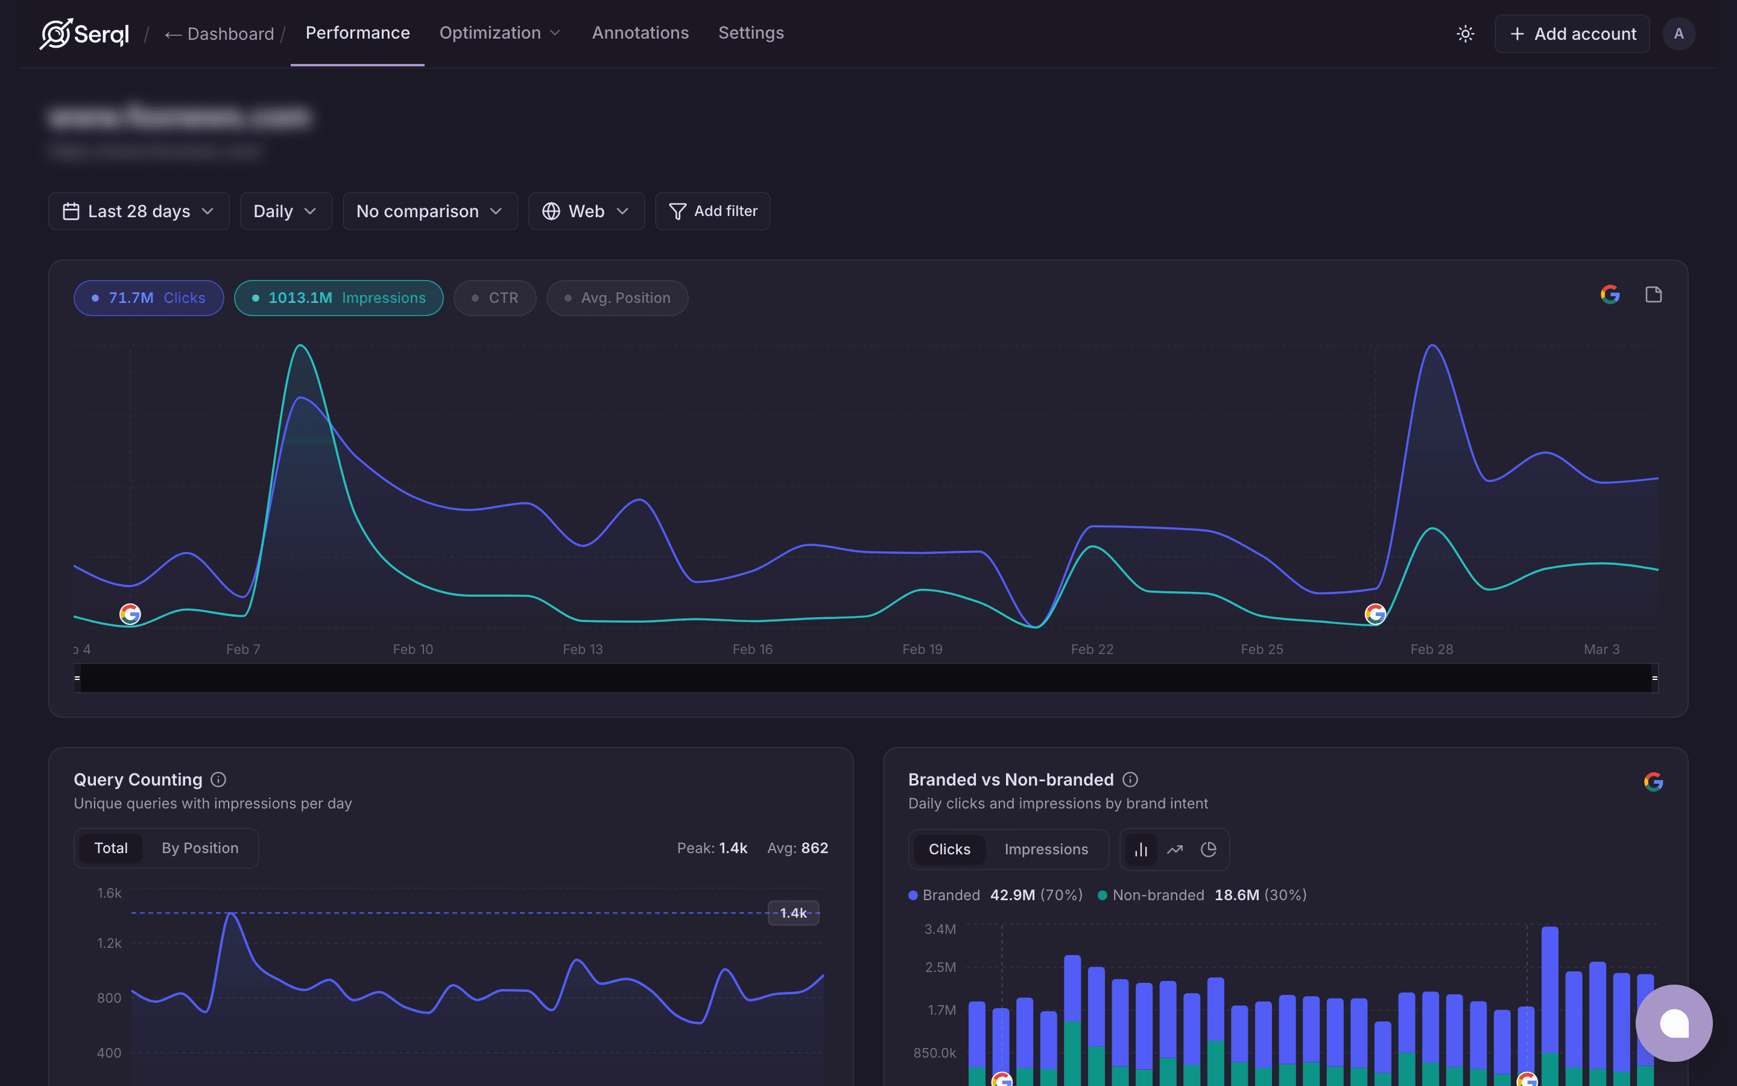
Task: Click the Query Counting info icon
Action: [x=218, y=780]
